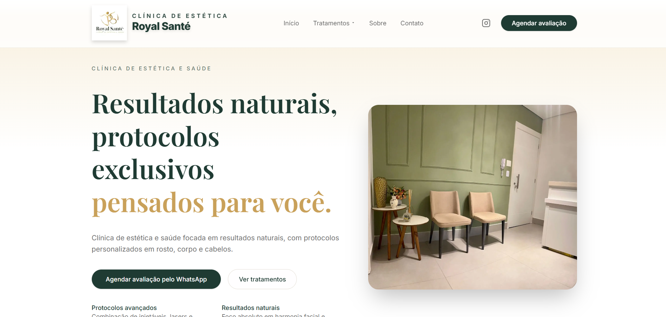Open the Contato page
The image size is (666, 317).
(x=412, y=23)
